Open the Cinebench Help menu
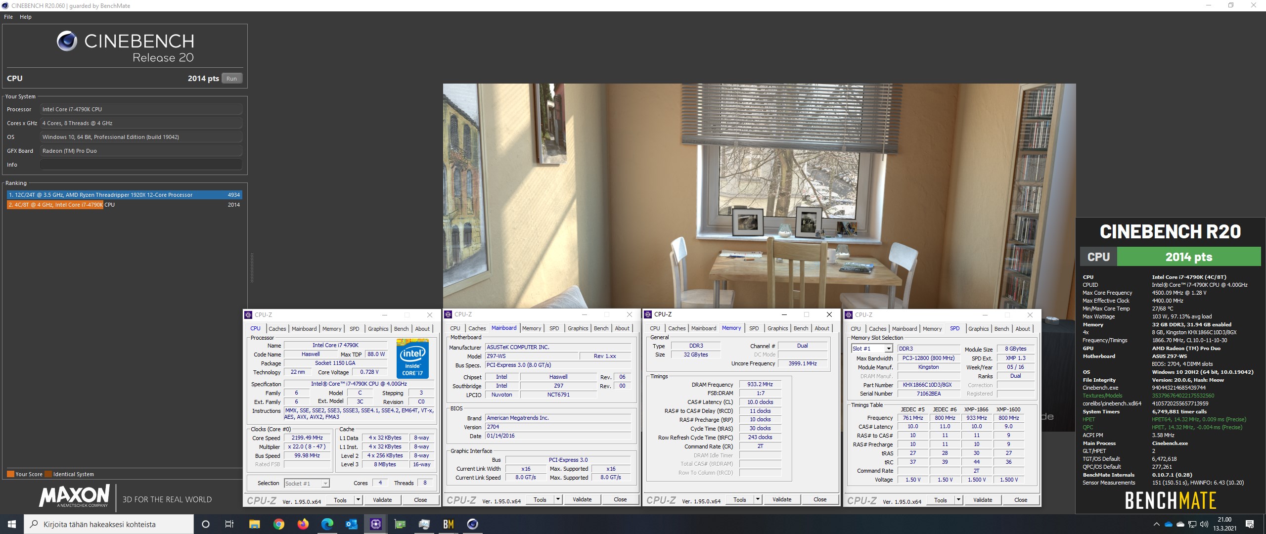This screenshot has width=1266, height=534. point(26,17)
